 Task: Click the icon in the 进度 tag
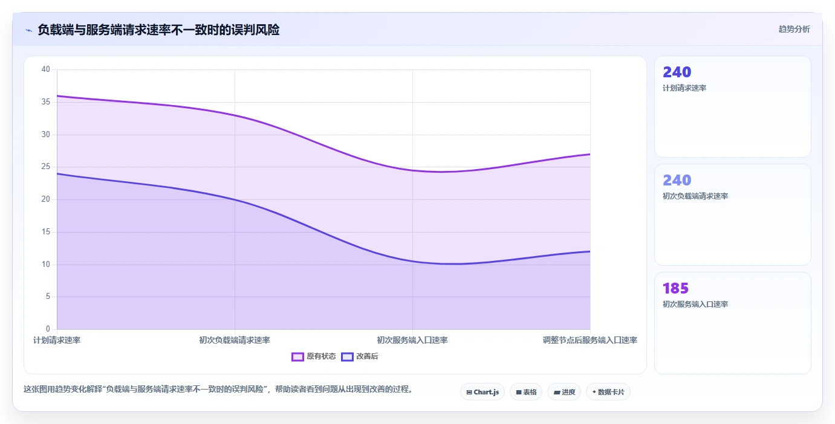(x=556, y=393)
